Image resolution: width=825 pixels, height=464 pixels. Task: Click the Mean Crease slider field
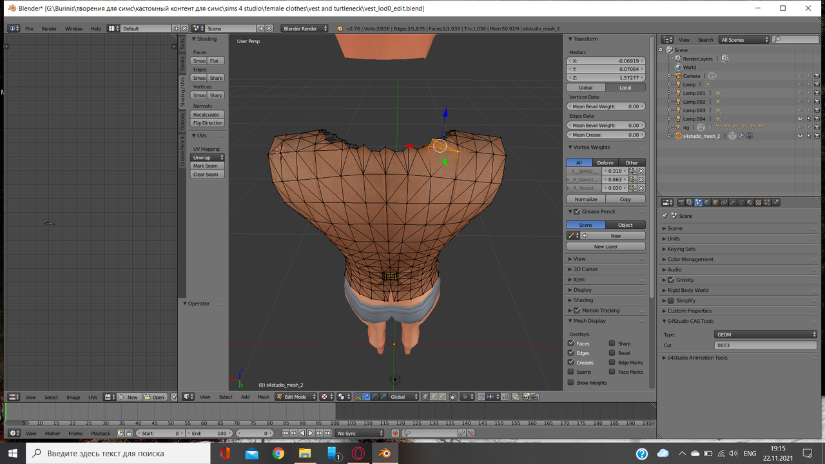[605, 135]
